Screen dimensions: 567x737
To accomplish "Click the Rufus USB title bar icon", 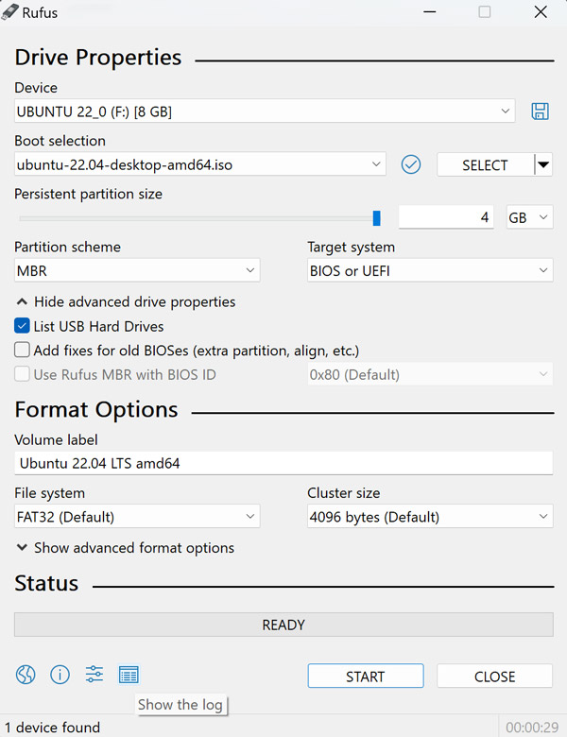I will pyautogui.click(x=9, y=11).
